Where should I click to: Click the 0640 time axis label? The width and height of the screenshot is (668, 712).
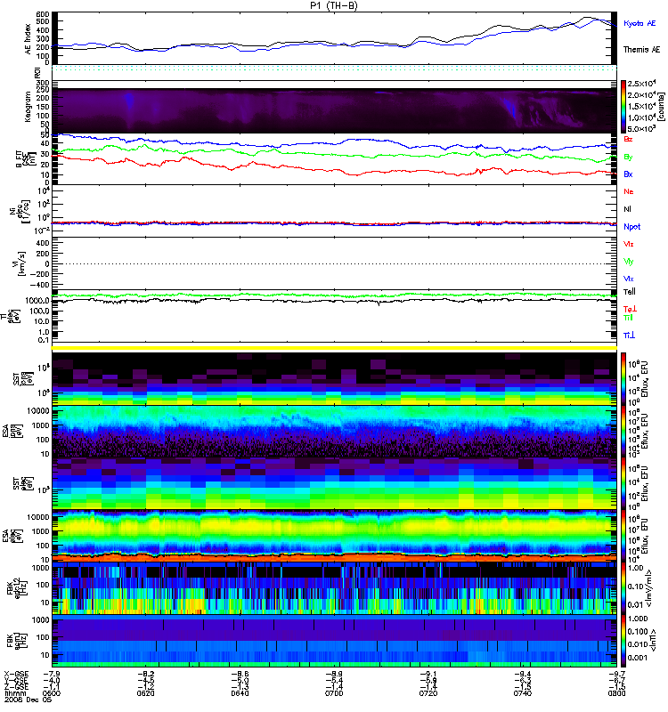click(240, 693)
